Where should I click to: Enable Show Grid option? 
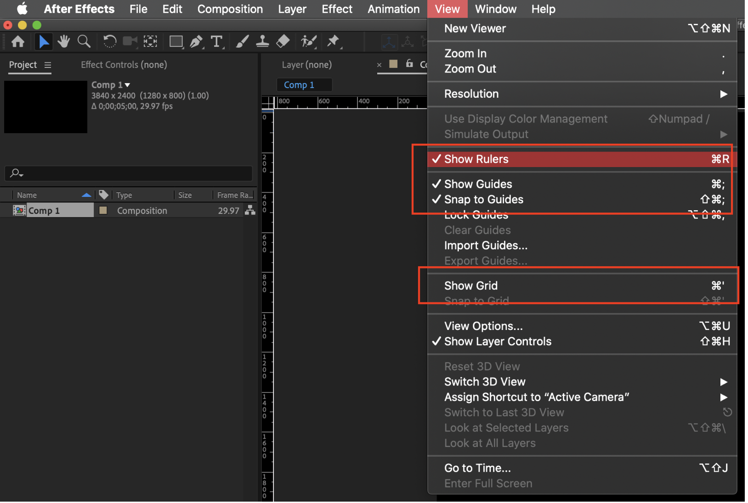point(582,286)
